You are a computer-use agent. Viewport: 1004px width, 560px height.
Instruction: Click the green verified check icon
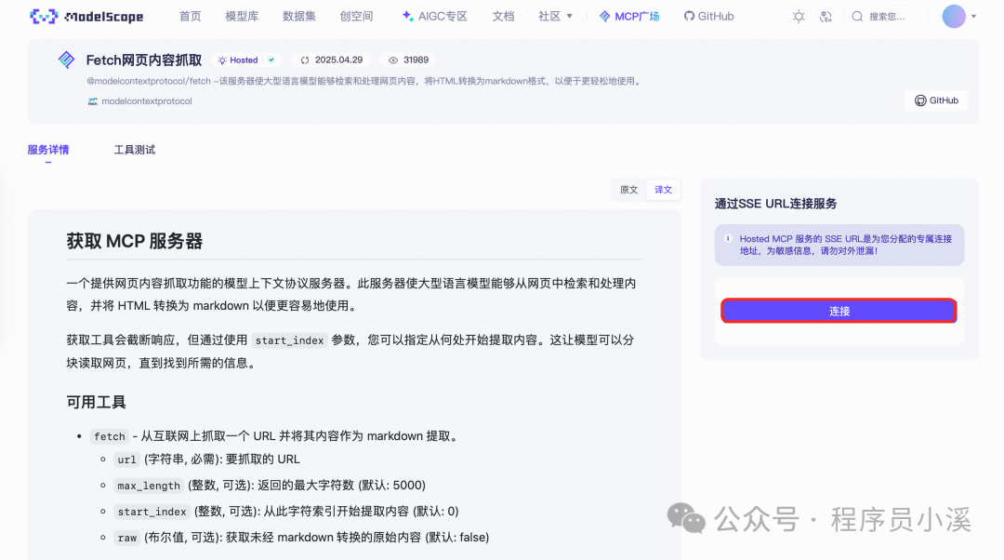pos(271,60)
